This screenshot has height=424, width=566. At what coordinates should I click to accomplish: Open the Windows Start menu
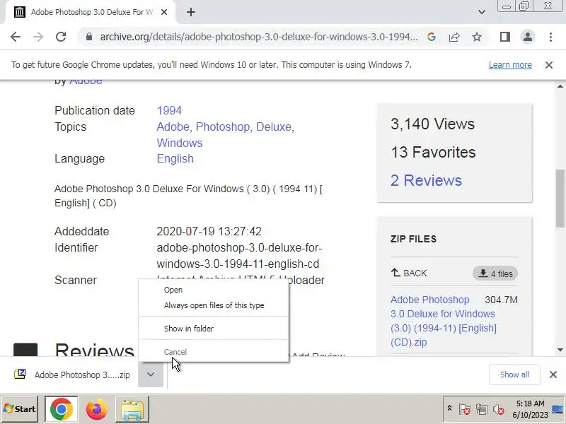pos(20,409)
